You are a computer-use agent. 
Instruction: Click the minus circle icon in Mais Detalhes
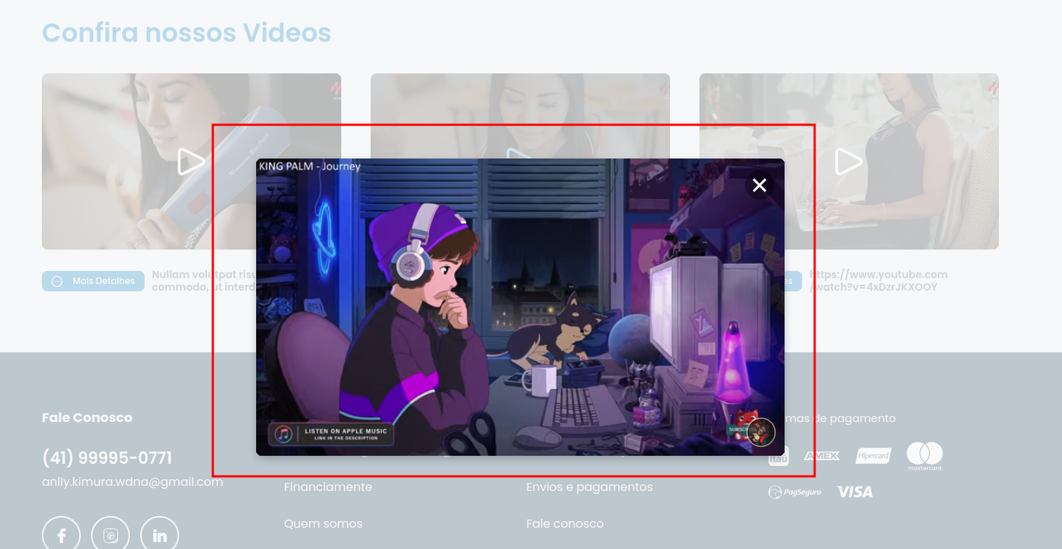point(57,281)
